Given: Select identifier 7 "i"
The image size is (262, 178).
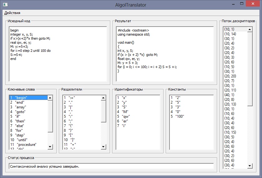Looking at the screenshot, I should (138, 126).
